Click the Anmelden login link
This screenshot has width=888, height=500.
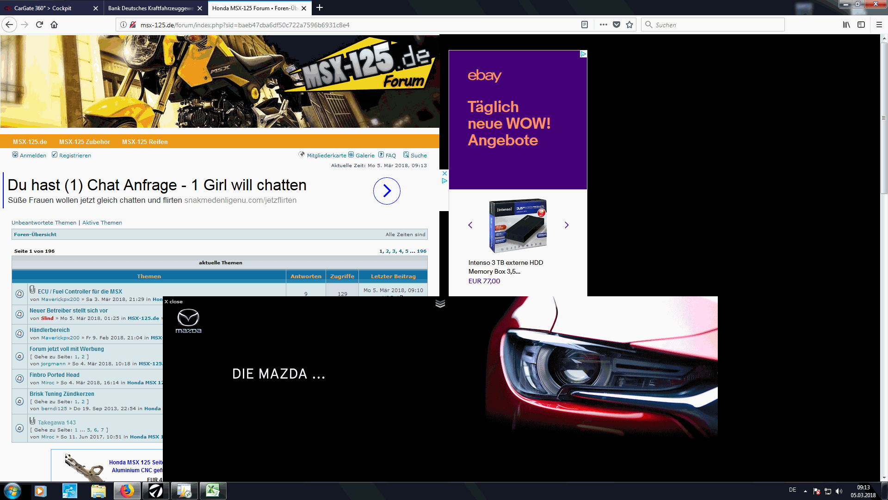click(33, 156)
